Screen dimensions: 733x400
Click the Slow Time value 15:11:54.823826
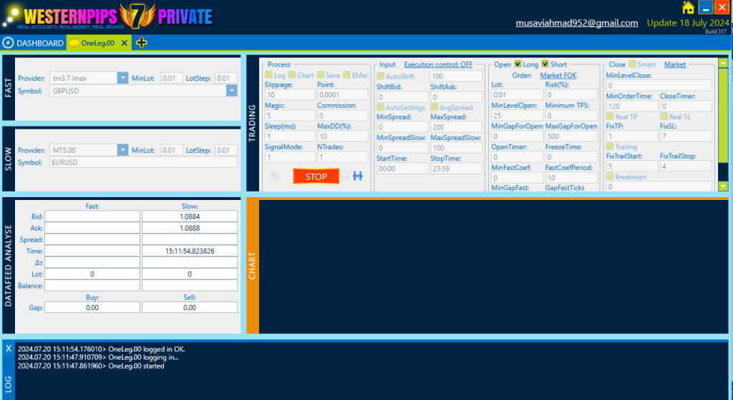(x=189, y=251)
